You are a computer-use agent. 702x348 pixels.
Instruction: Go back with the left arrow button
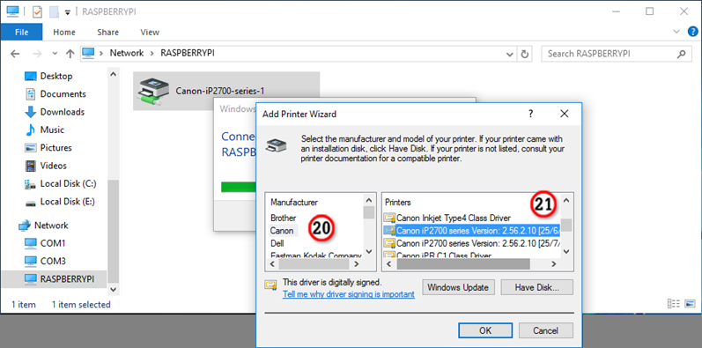click(15, 54)
